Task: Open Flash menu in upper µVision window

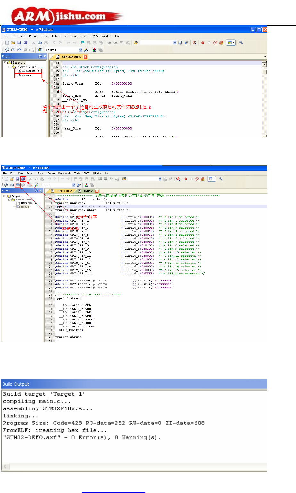Action: coord(45,36)
